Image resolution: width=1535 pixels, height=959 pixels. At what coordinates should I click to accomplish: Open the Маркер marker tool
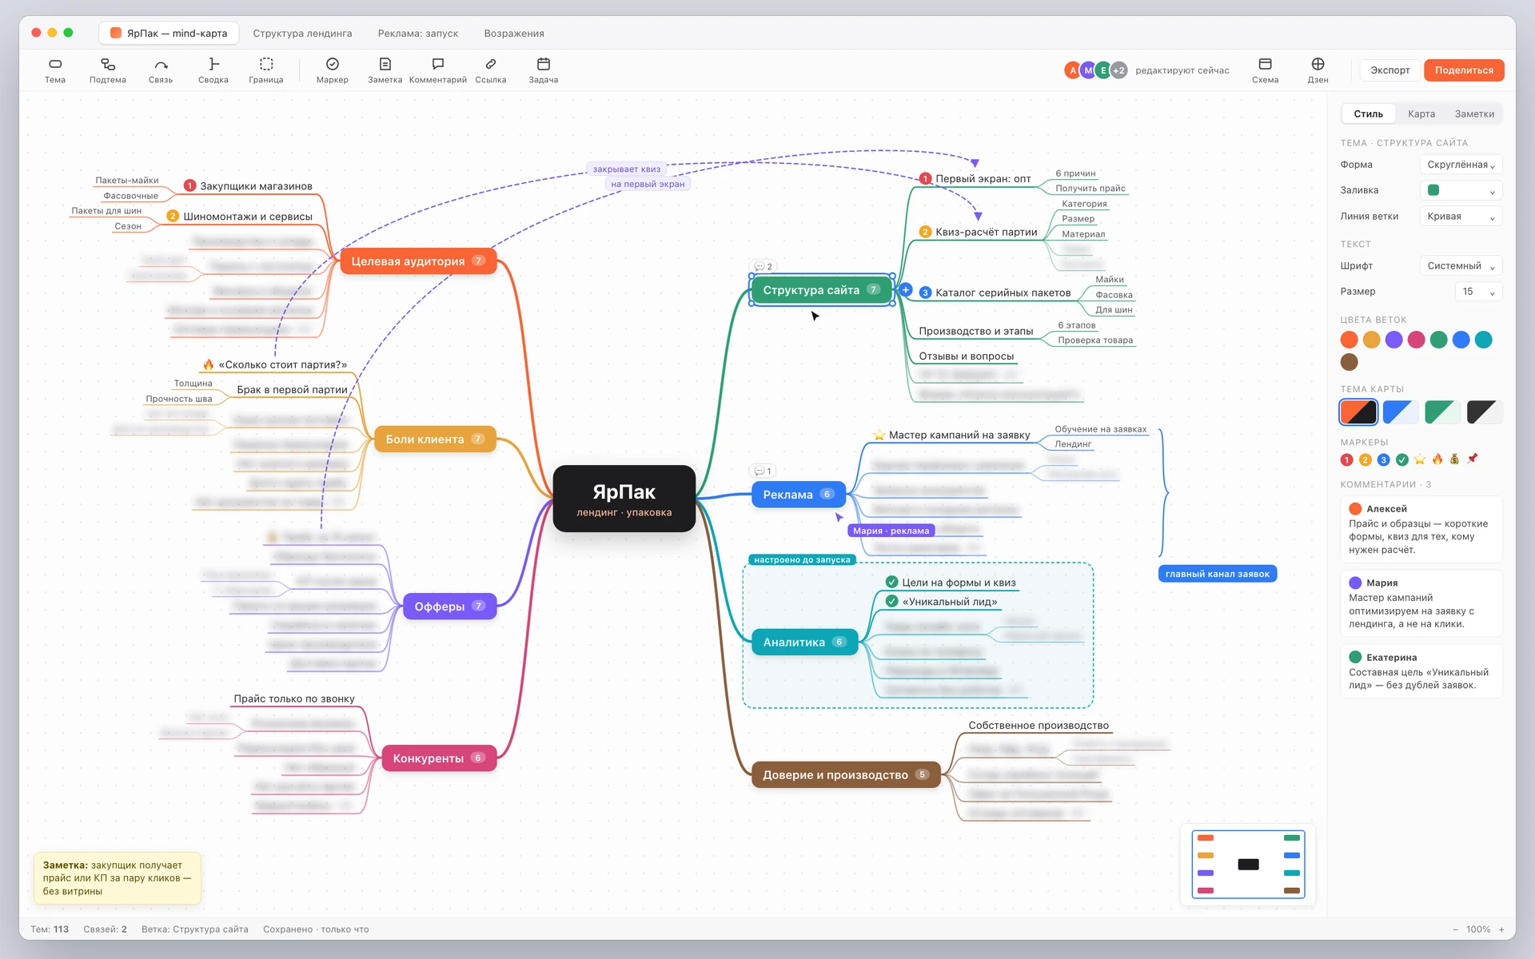tap(333, 70)
